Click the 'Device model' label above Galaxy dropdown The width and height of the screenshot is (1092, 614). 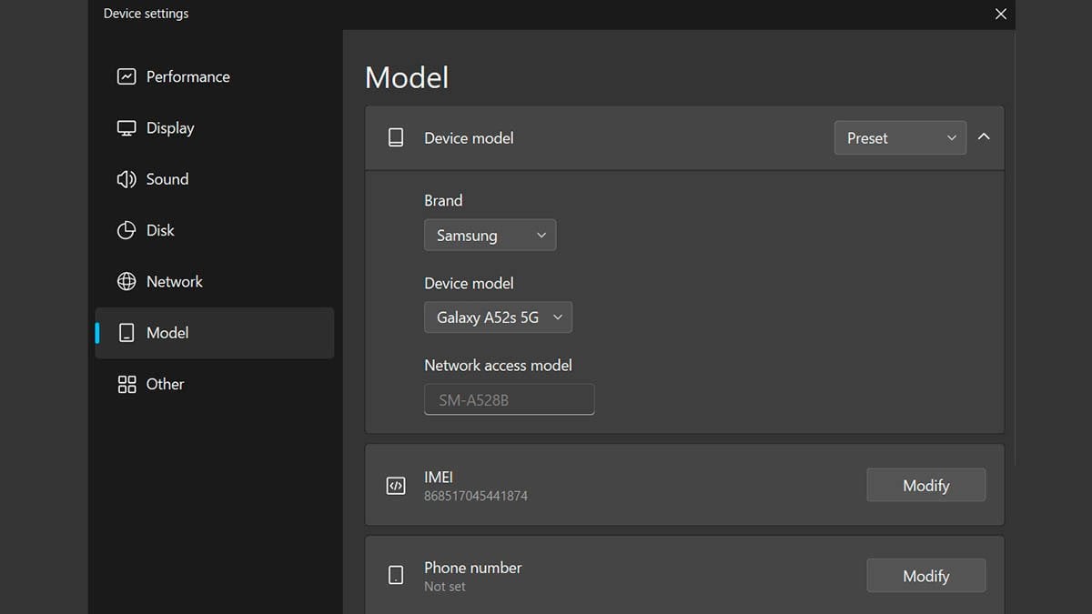[469, 284]
